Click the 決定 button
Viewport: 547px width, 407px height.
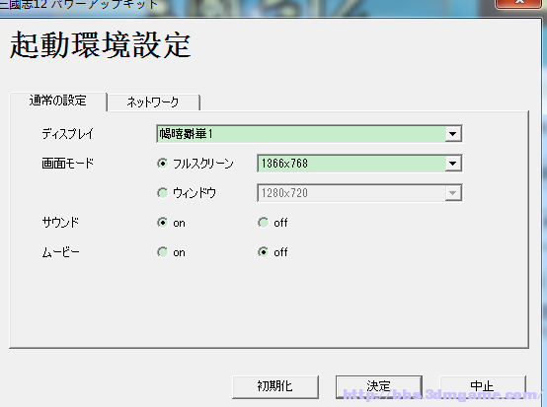point(379,386)
